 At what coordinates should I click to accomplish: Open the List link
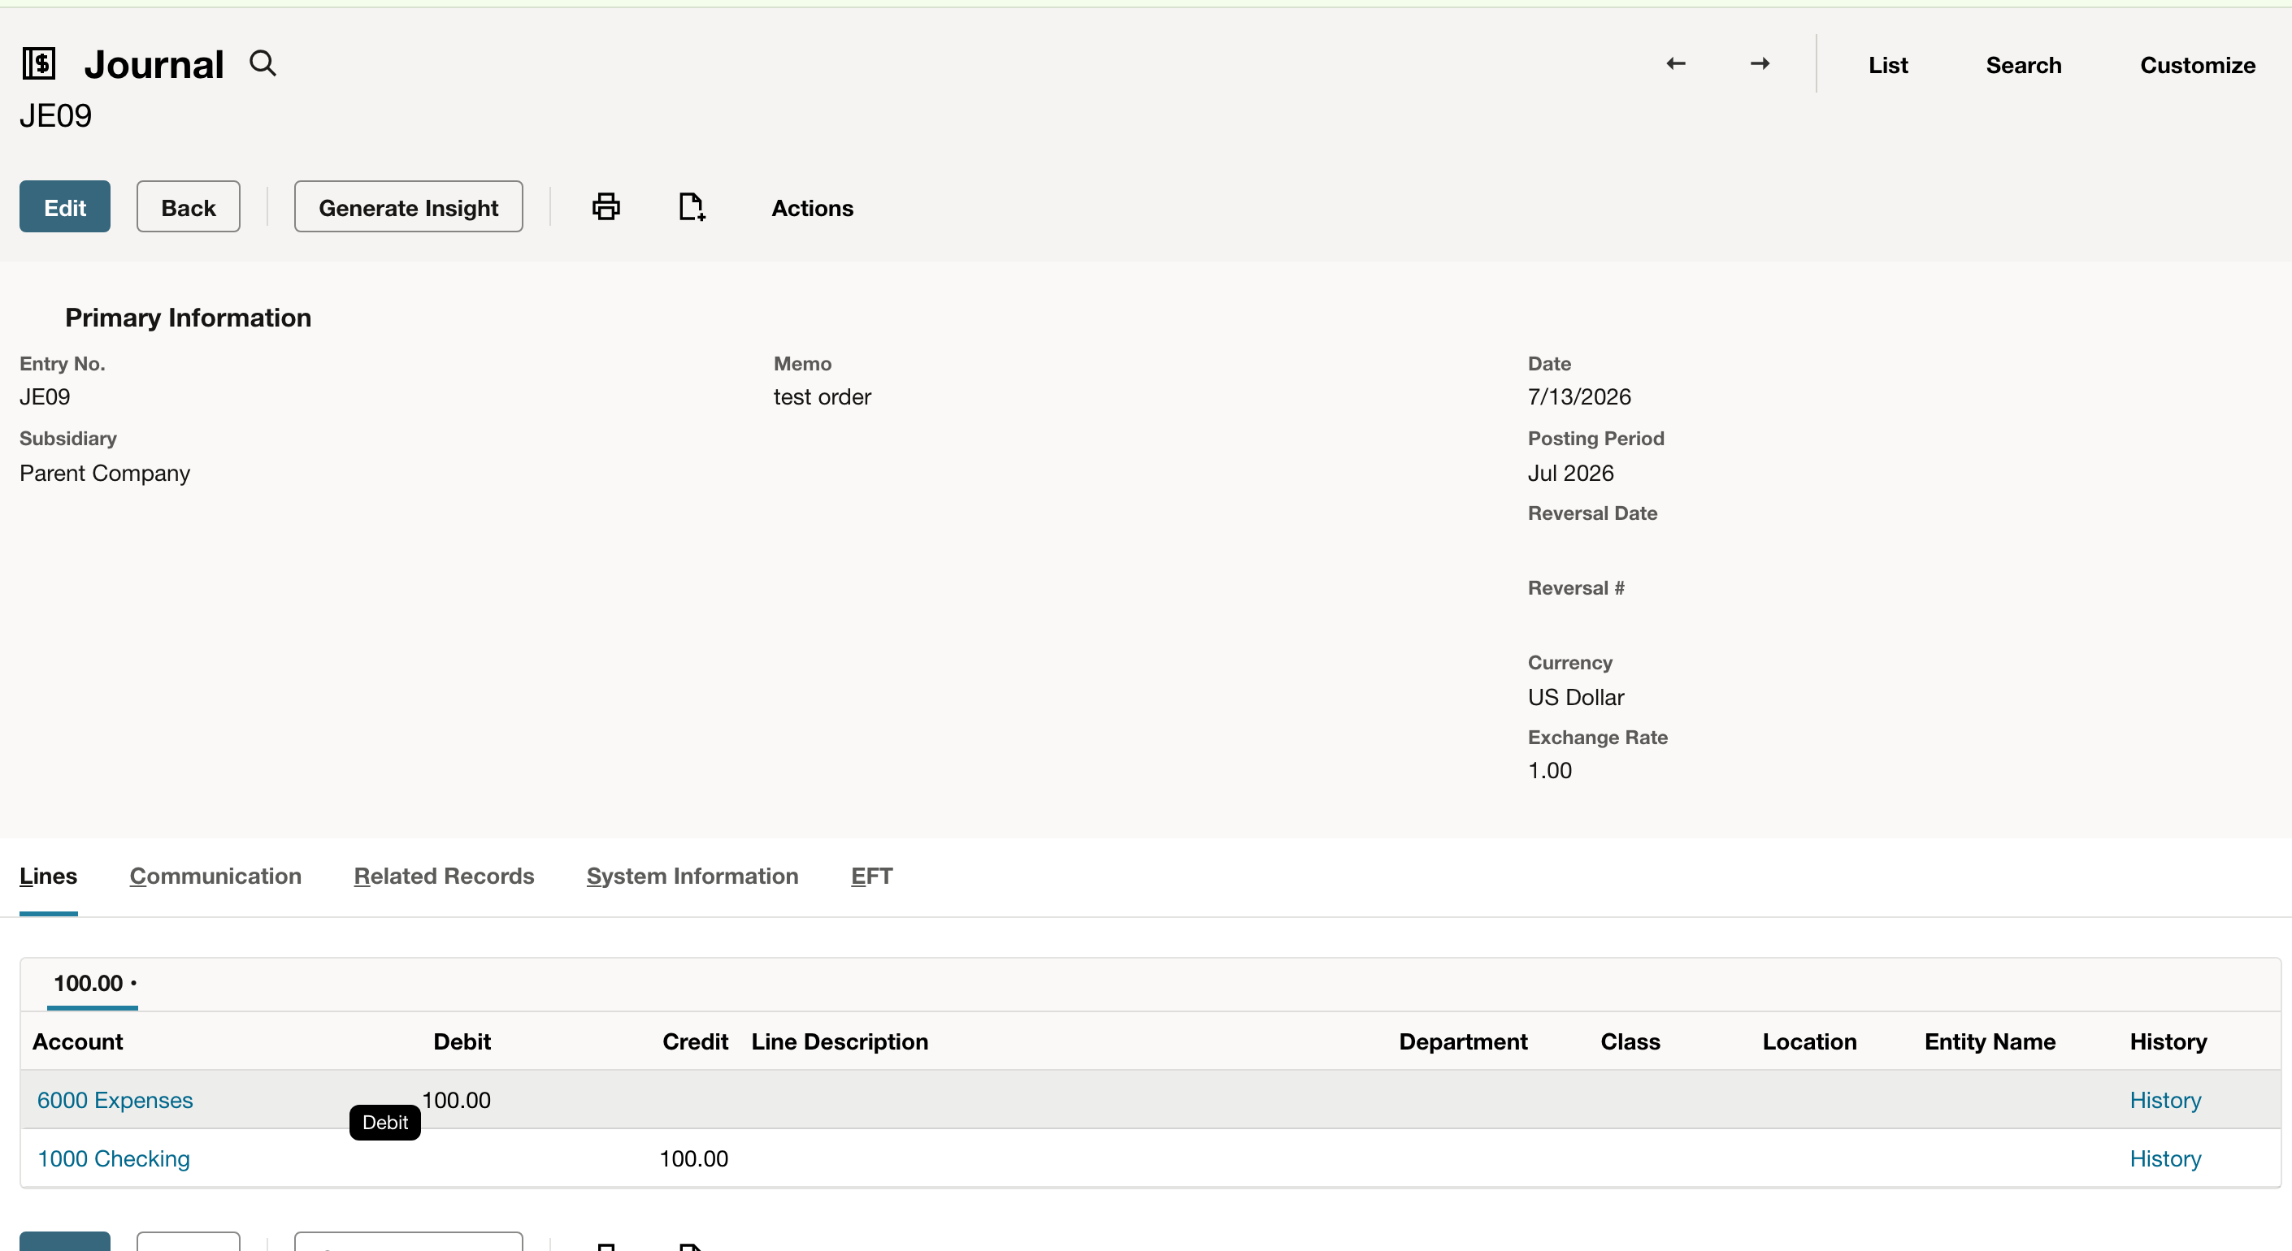tap(1888, 65)
